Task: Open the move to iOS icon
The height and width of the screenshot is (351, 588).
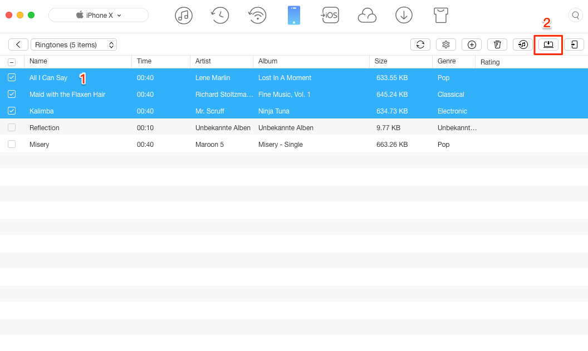Action: point(330,16)
